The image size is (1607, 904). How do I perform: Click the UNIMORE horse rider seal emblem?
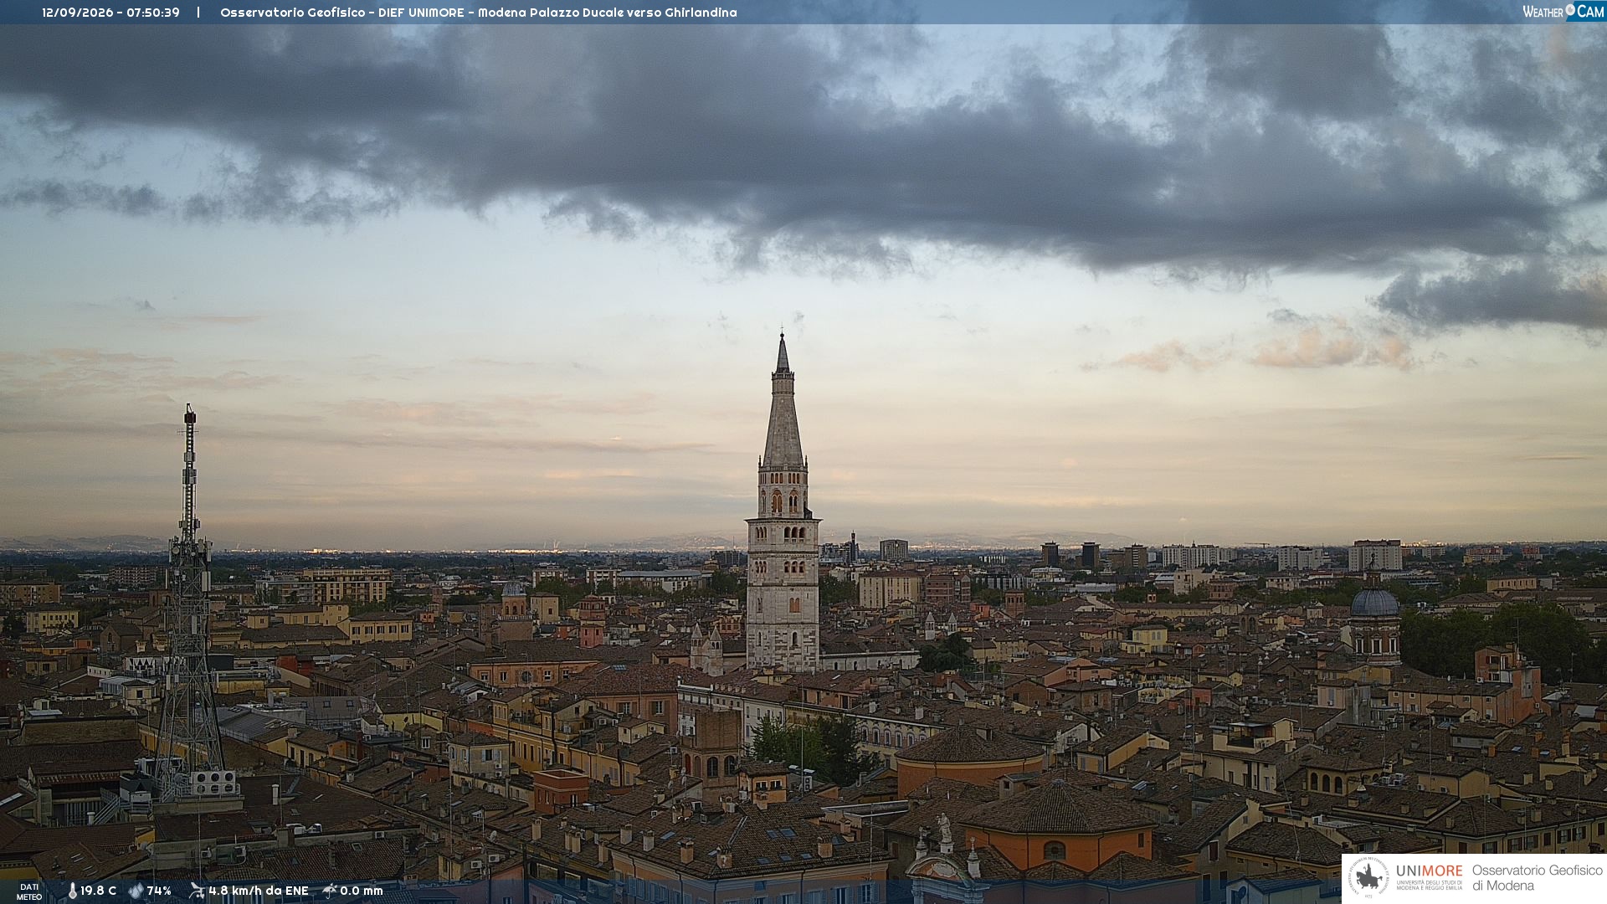tap(1368, 878)
